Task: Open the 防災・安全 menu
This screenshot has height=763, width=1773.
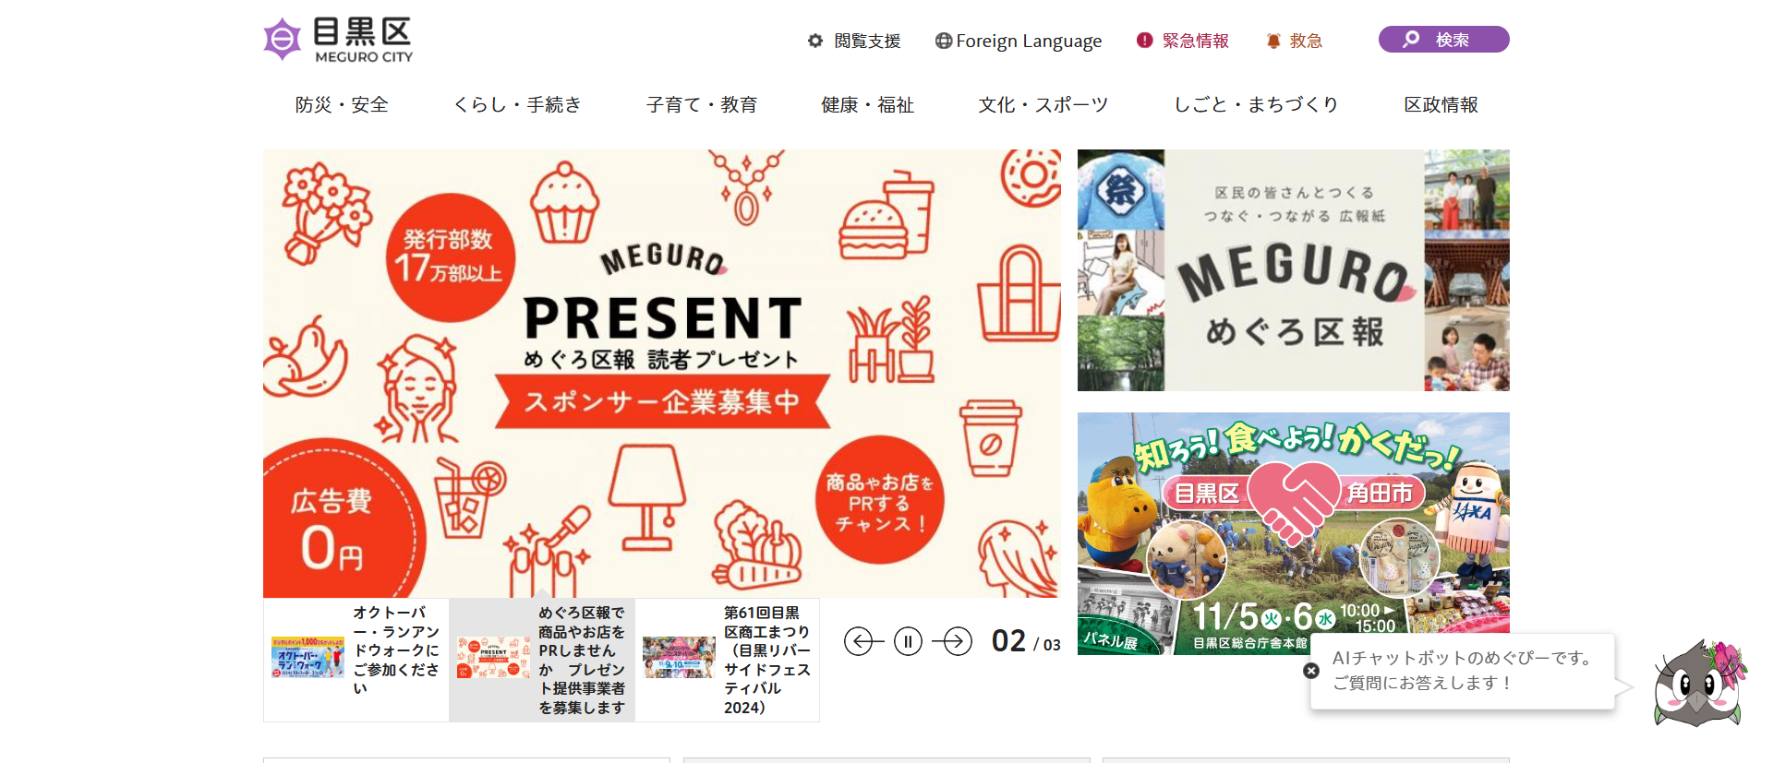Action: coord(342,105)
